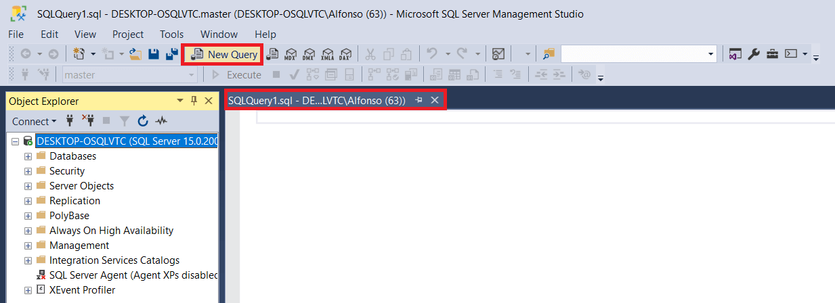Pin the Object Explorer panel with auto-hide pin
The width and height of the screenshot is (835, 303).
click(x=194, y=101)
